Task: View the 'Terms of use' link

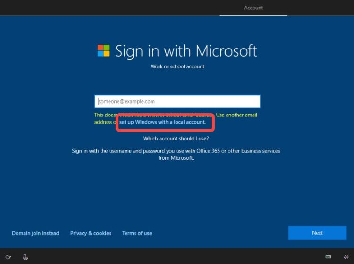Action: click(137, 233)
